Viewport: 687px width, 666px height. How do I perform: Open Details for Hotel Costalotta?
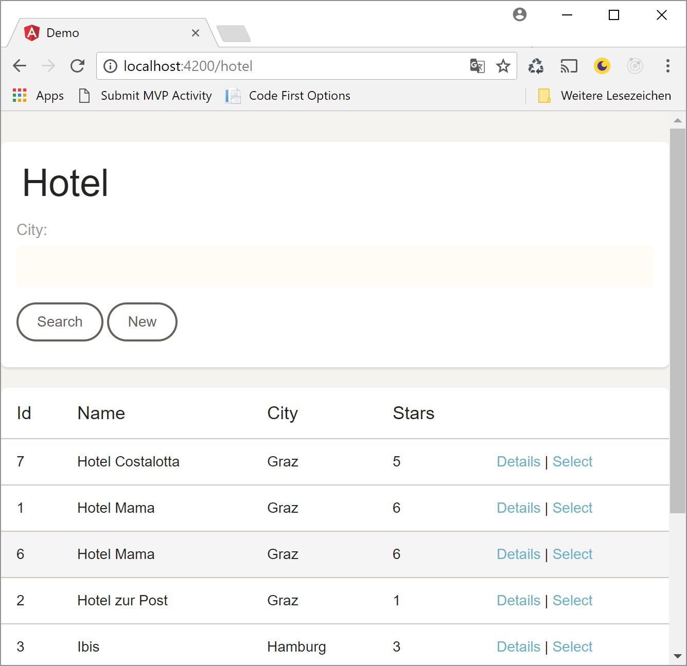coord(518,462)
